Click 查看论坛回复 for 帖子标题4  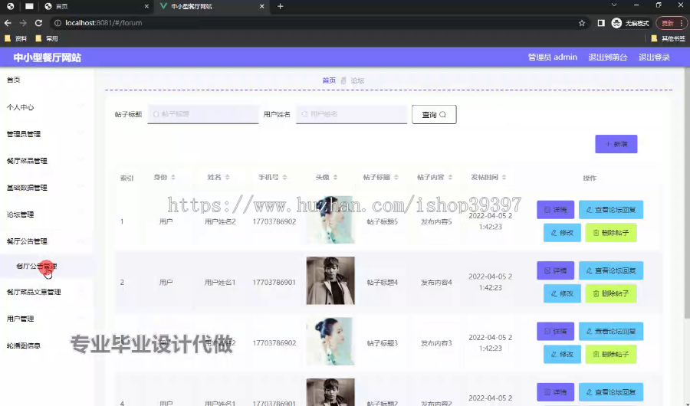tap(611, 270)
